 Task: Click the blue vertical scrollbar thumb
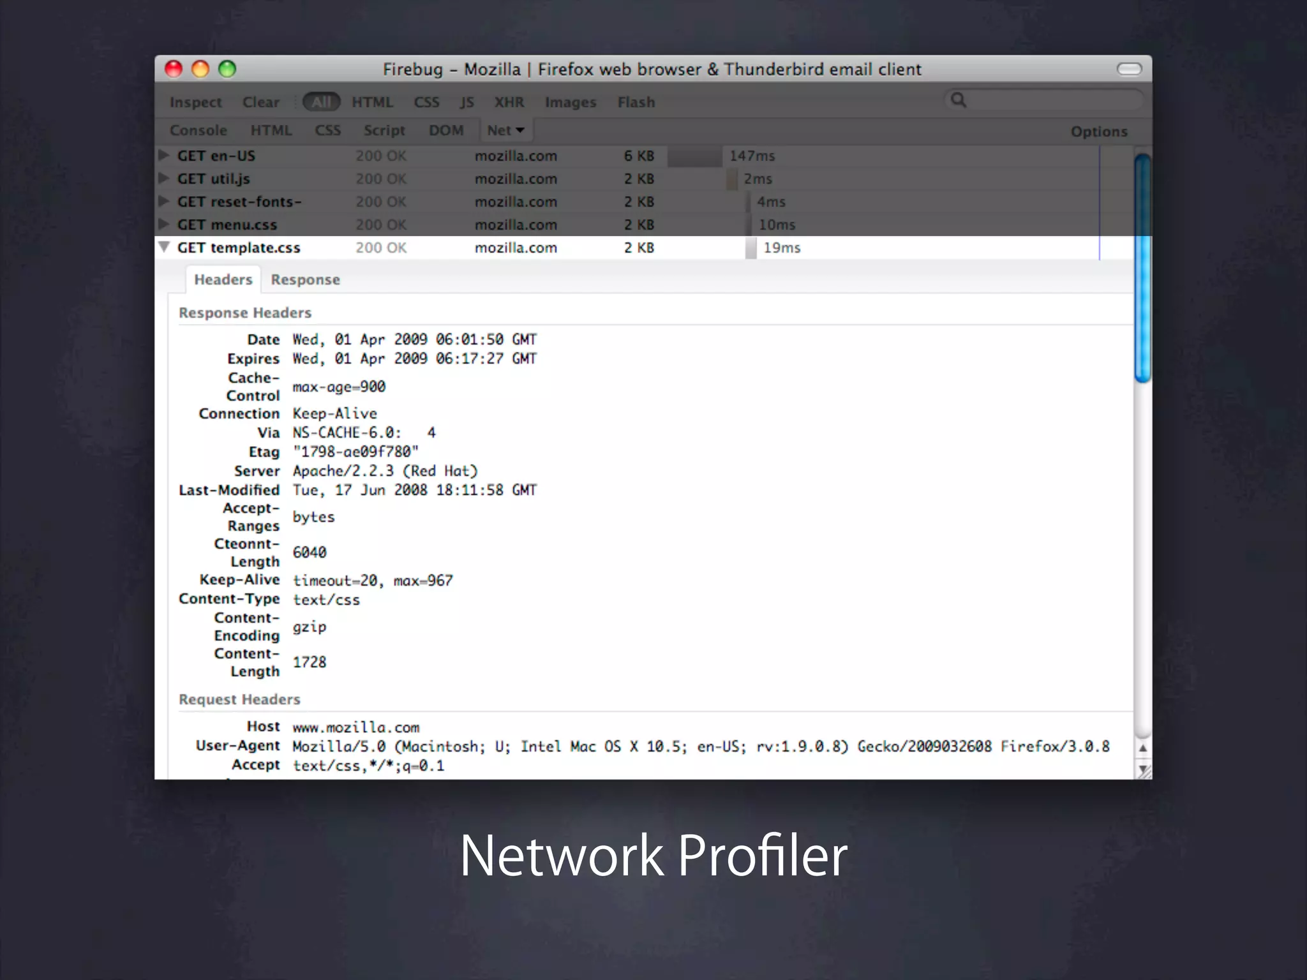tap(1142, 268)
